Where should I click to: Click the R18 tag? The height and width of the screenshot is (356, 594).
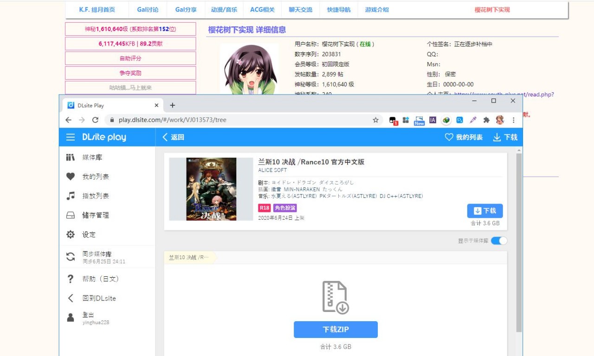pyautogui.click(x=265, y=208)
